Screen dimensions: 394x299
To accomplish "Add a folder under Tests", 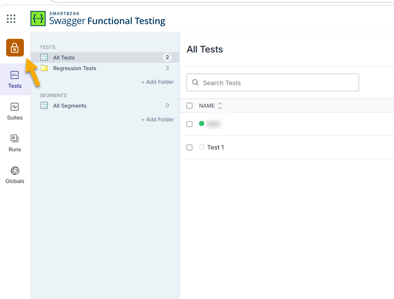I will tap(157, 82).
